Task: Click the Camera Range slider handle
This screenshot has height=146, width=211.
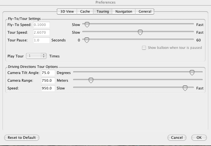Action: 91,81
